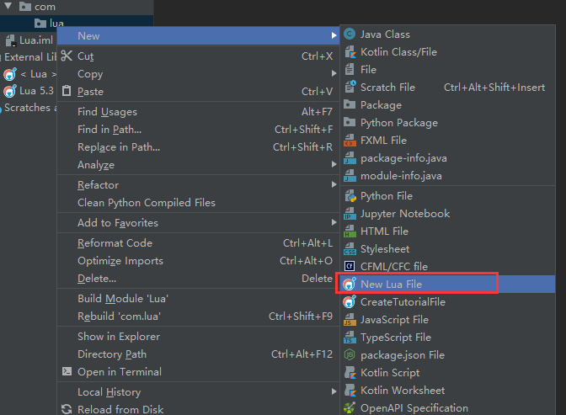Click the FXML File icon
The height and width of the screenshot is (415, 566).
point(350,140)
